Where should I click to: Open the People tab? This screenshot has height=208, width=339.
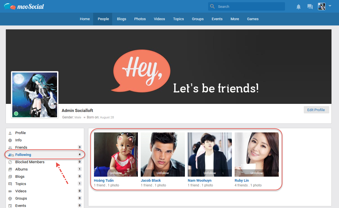(x=103, y=19)
